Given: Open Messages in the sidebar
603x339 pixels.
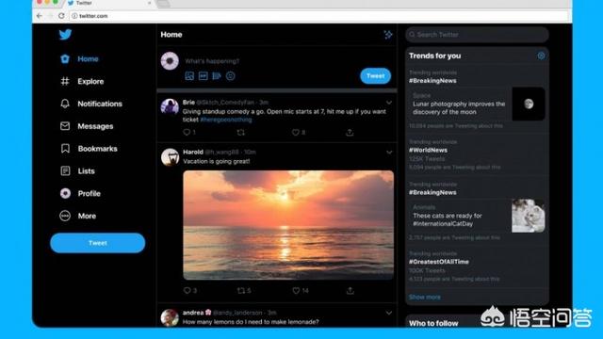Looking at the screenshot, I should coord(87,125).
